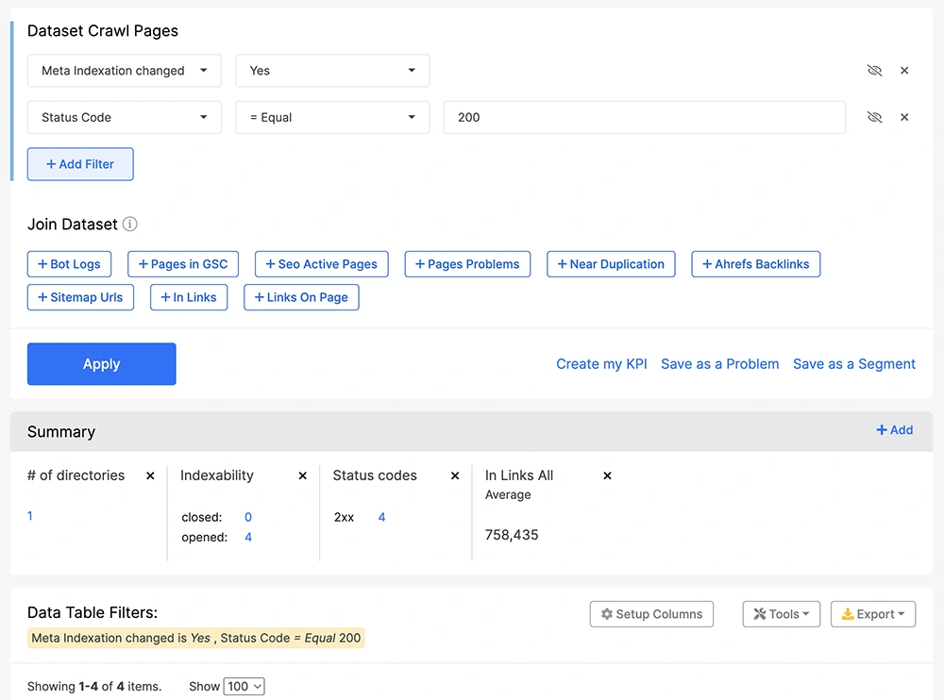This screenshot has height=700, width=944.
Task: Change the Show 100 items selector
Action: coord(244,687)
